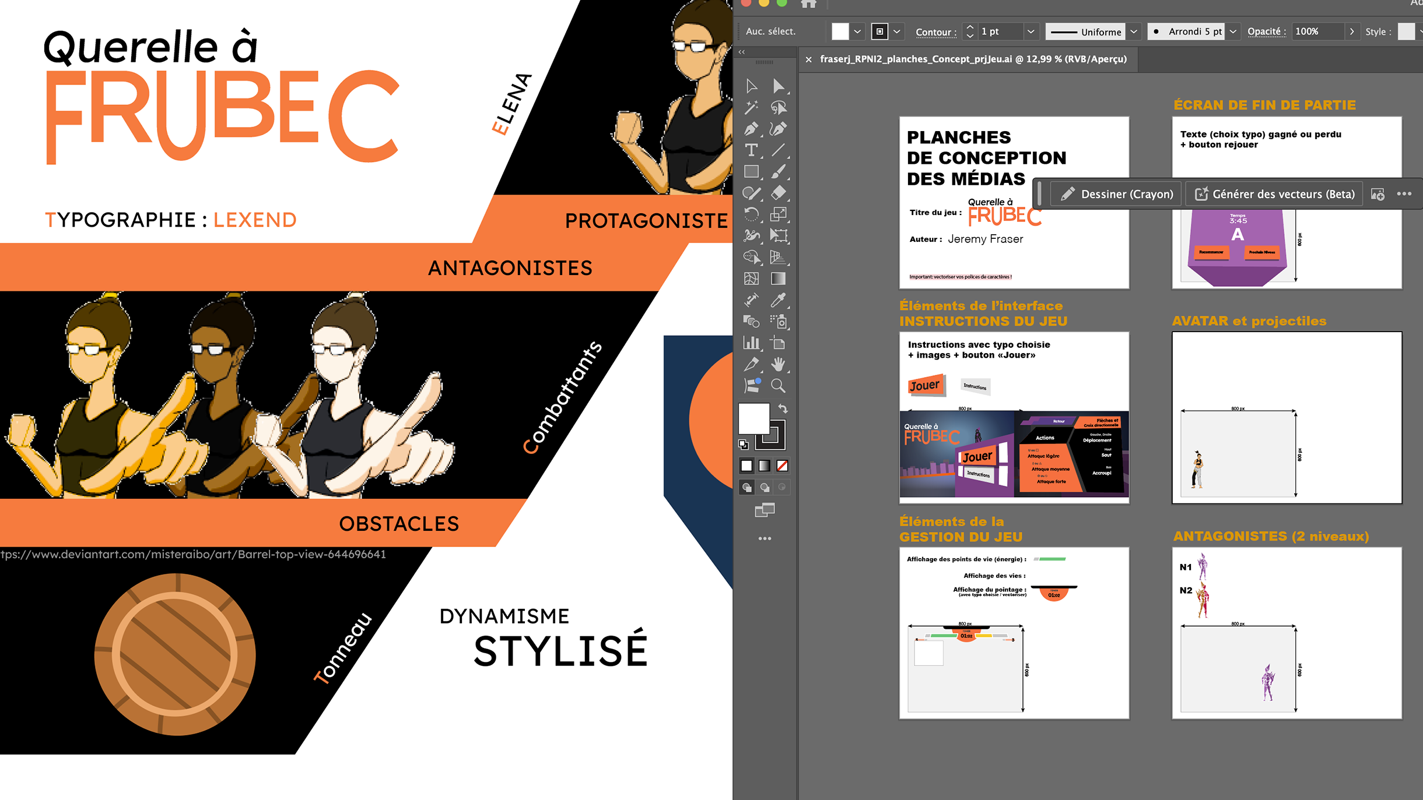Select the Gradient tool
The height and width of the screenshot is (800, 1423).
[x=778, y=279]
